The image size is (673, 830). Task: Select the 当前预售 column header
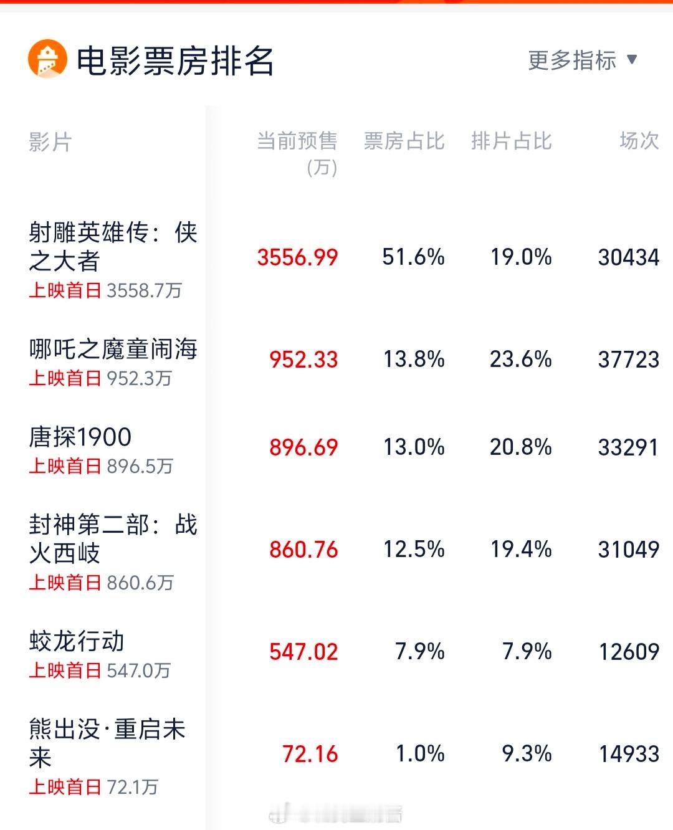(x=297, y=153)
